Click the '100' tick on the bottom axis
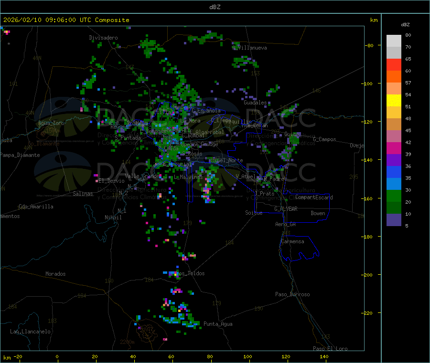The height and width of the screenshot is (363, 430). click(247, 356)
